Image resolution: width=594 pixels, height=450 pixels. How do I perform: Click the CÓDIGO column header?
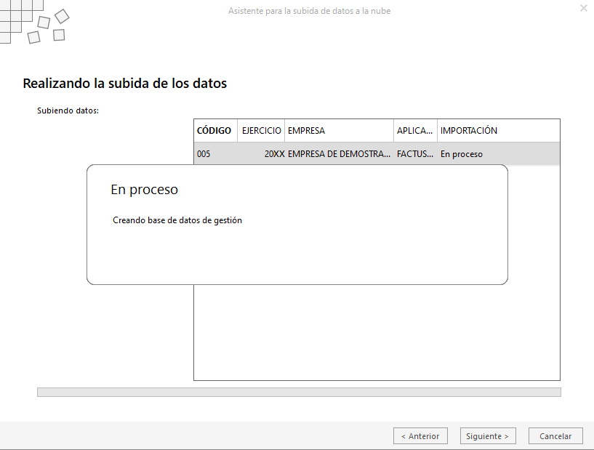215,131
